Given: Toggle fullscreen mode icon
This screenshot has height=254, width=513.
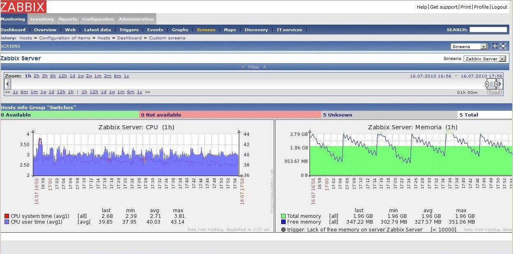Looking at the screenshot, I should click(503, 46).
